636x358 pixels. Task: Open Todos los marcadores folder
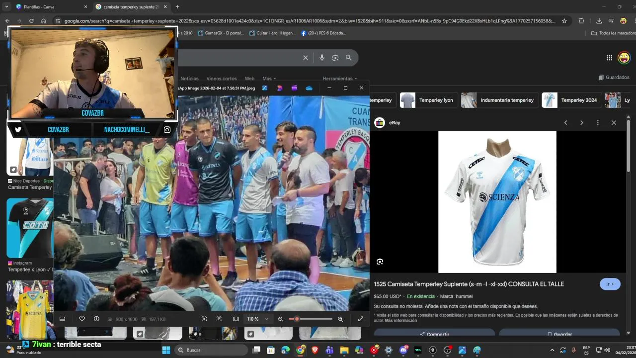613,33
